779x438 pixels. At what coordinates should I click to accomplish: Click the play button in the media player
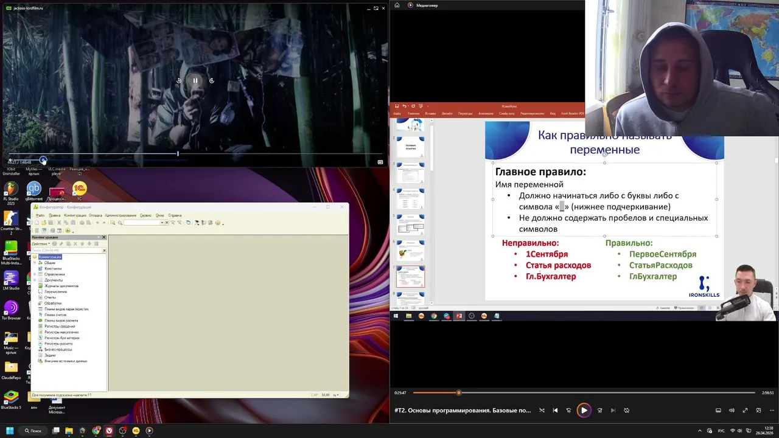click(x=584, y=410)
